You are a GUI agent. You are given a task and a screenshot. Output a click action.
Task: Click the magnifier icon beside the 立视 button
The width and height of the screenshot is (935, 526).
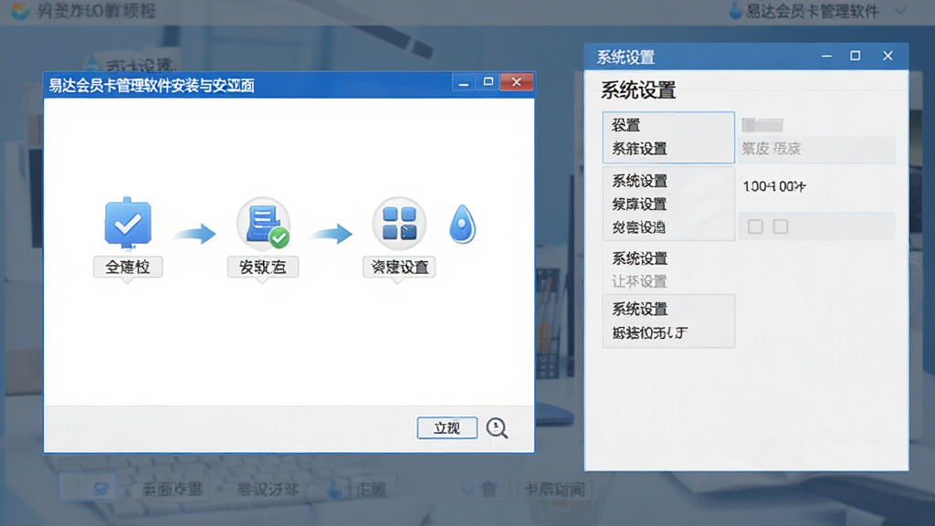coord(497,427)
